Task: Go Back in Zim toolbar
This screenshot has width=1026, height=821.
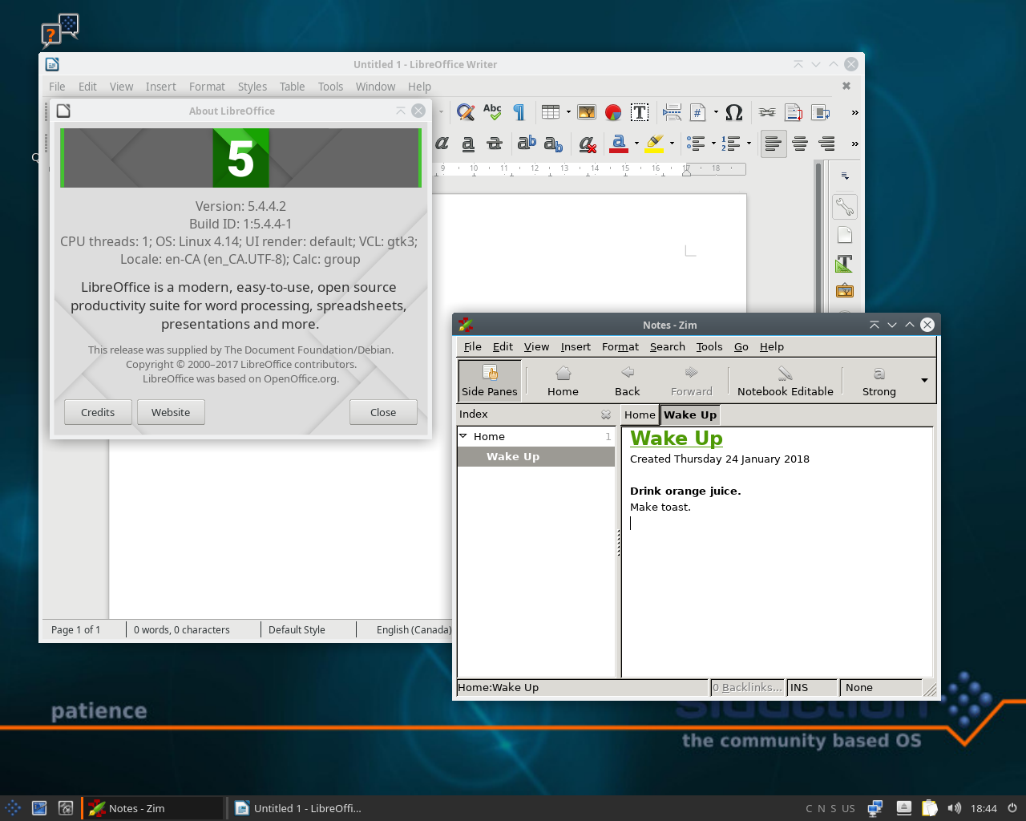Action: pos(628,380)
